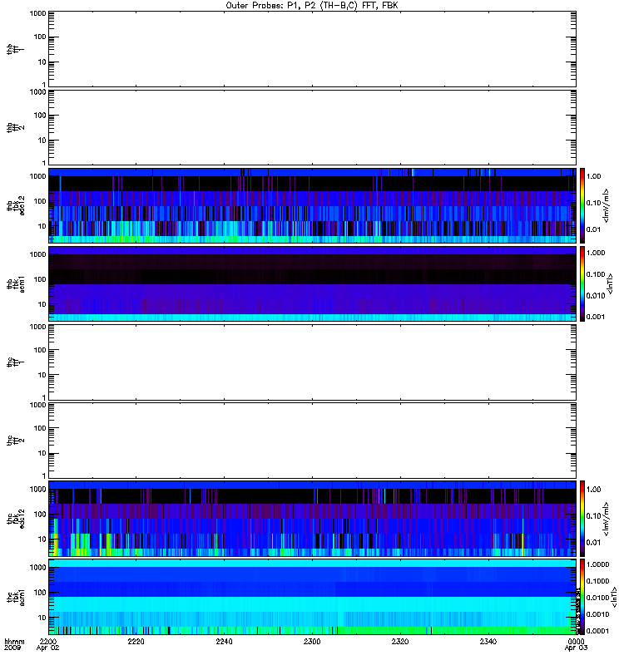Screen dimensions: 624x665
Task: Click the <|mV/m|> units label of thc edc12
Action: point(606,519)
